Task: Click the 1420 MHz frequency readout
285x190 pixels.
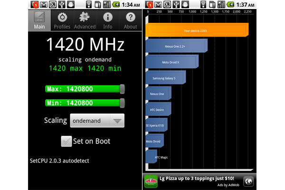Action: pyautogui.click(x=85, y=44)
